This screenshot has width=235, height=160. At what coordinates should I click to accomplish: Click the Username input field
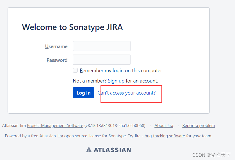pos(102,46)
